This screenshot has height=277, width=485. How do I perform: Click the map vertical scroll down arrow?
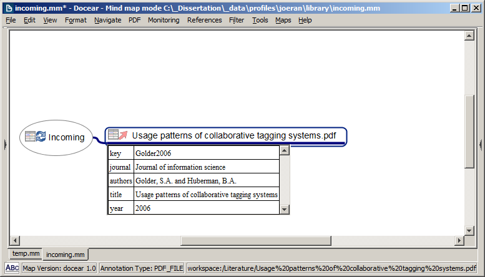coord(469,231)
